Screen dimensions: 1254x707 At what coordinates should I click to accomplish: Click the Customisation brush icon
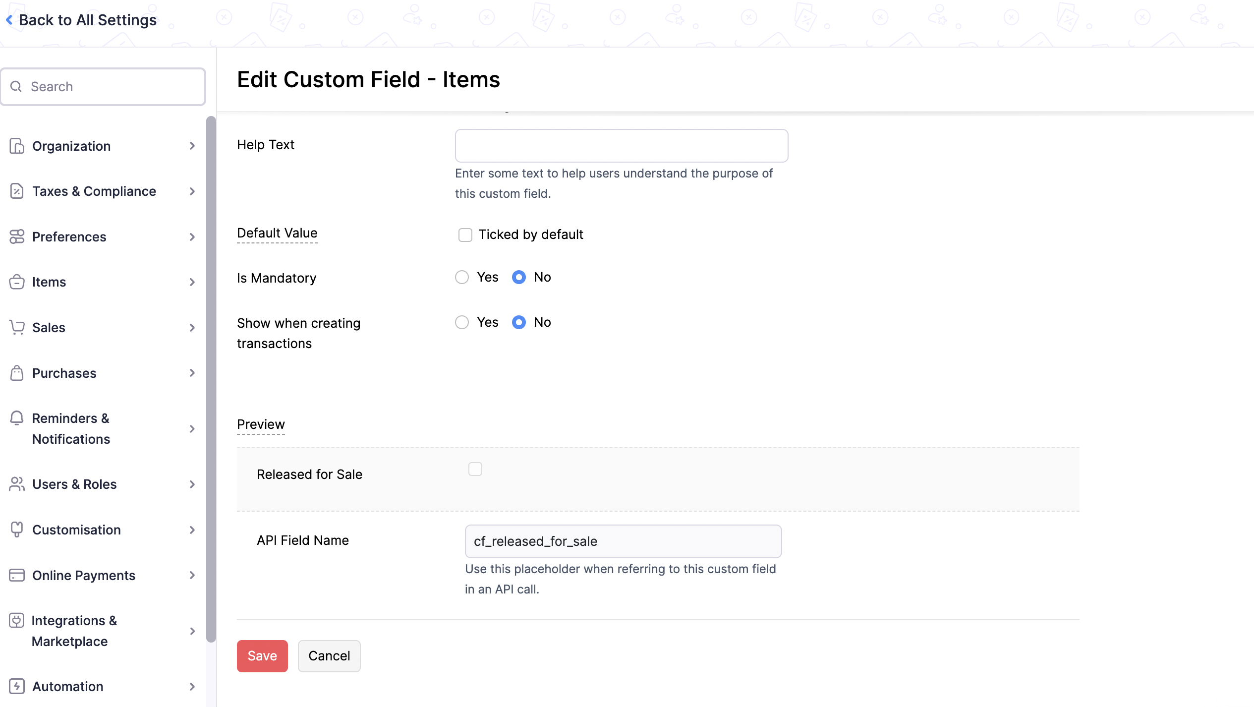[x=17, y=530]
